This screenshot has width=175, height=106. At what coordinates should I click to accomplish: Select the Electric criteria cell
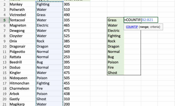coord(115,31)
